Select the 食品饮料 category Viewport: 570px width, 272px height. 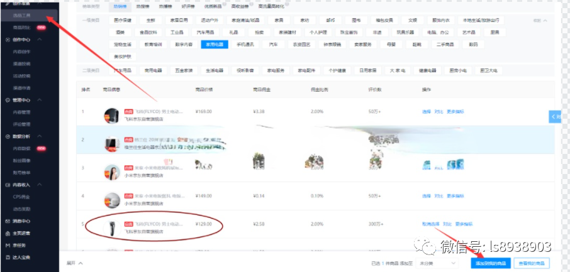coord(148,32)
